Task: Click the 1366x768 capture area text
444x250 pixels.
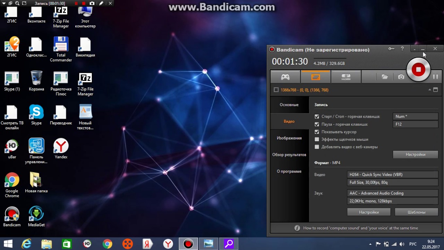Action: (x=305, y=90)
